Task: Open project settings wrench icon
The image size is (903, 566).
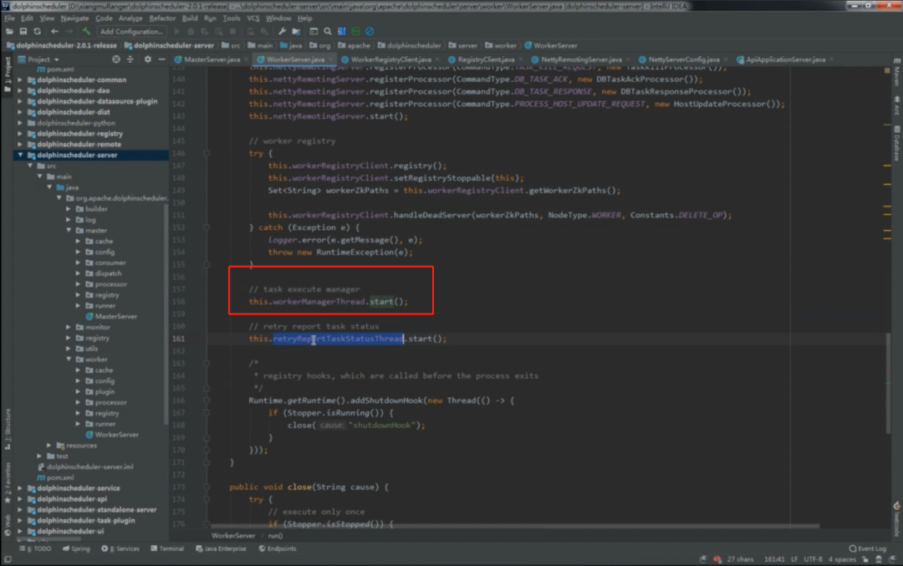Action: [283, 31]
